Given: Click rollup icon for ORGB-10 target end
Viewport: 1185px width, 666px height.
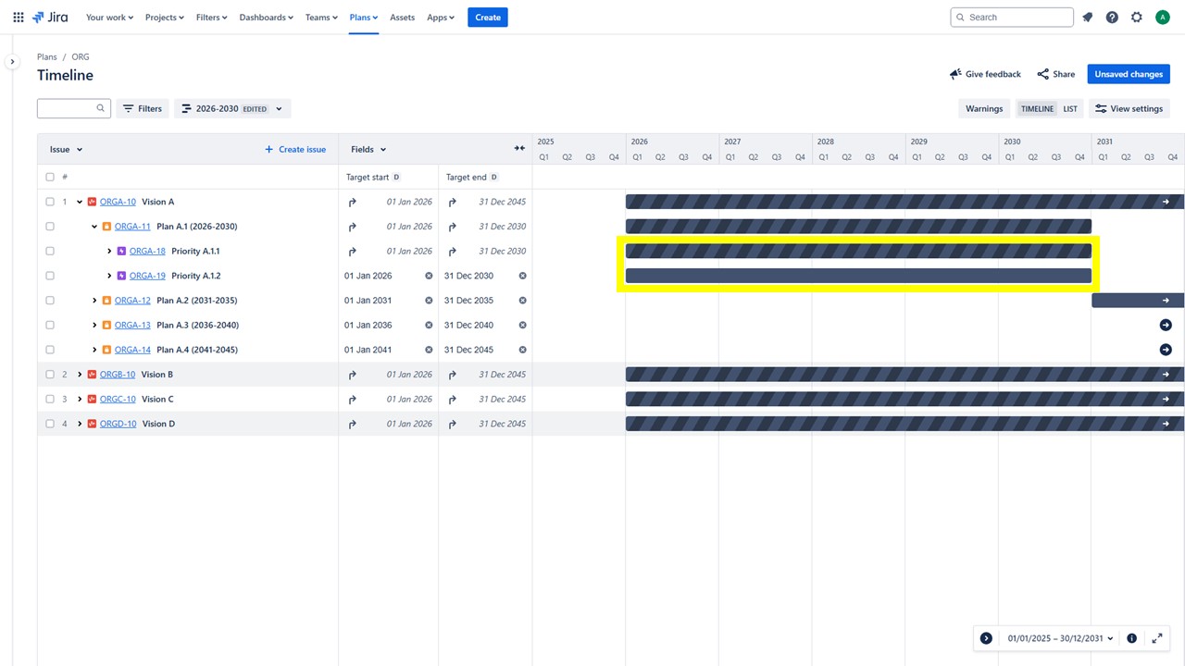Looking at the screenshot, I should click(x=452, y=375).
